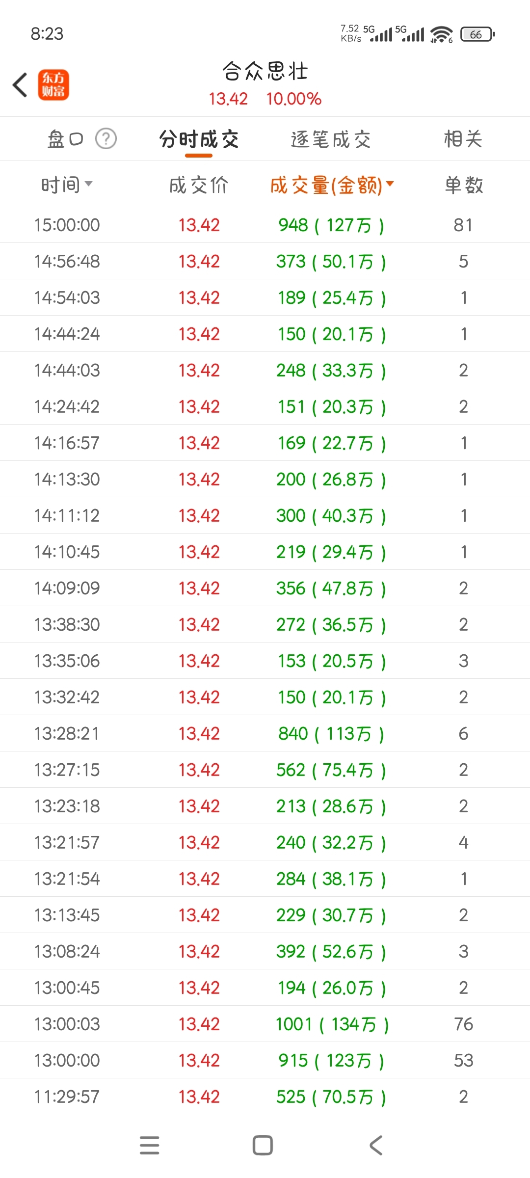This screenshot has height=1178, width=530.
Task: Tap the 东方财富 app logo
Action: [53, 85]
